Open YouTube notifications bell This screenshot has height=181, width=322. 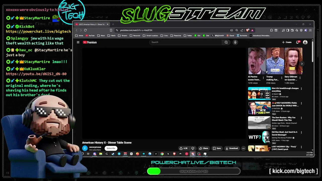(x=298, y=42)
